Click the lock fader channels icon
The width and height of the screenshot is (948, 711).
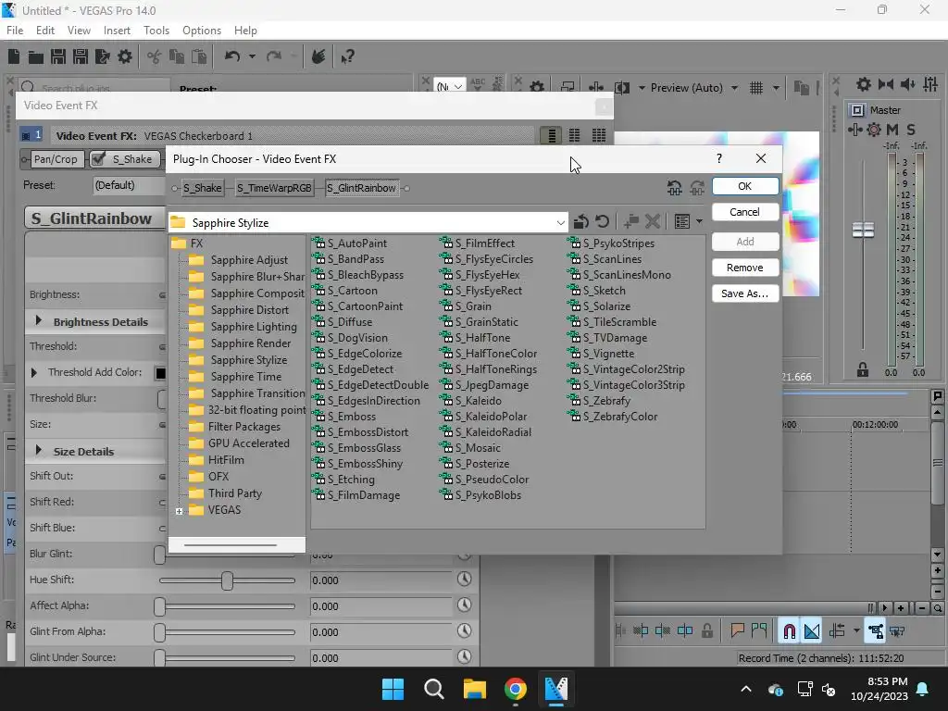tap(863, 369)
